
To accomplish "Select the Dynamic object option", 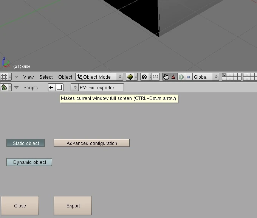I will click(29, 162).
